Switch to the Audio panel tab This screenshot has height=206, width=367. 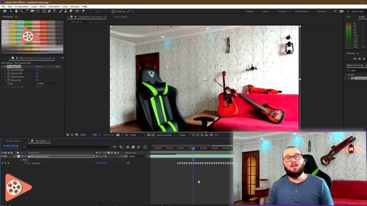(362, 17)
